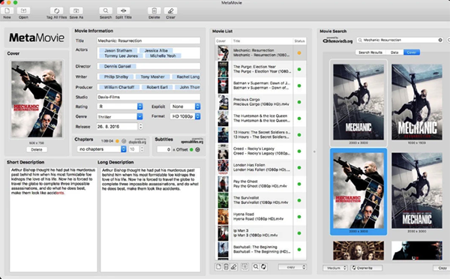
Task: Open the Format HD 1080p dropdown
Action: coord(185,116)
